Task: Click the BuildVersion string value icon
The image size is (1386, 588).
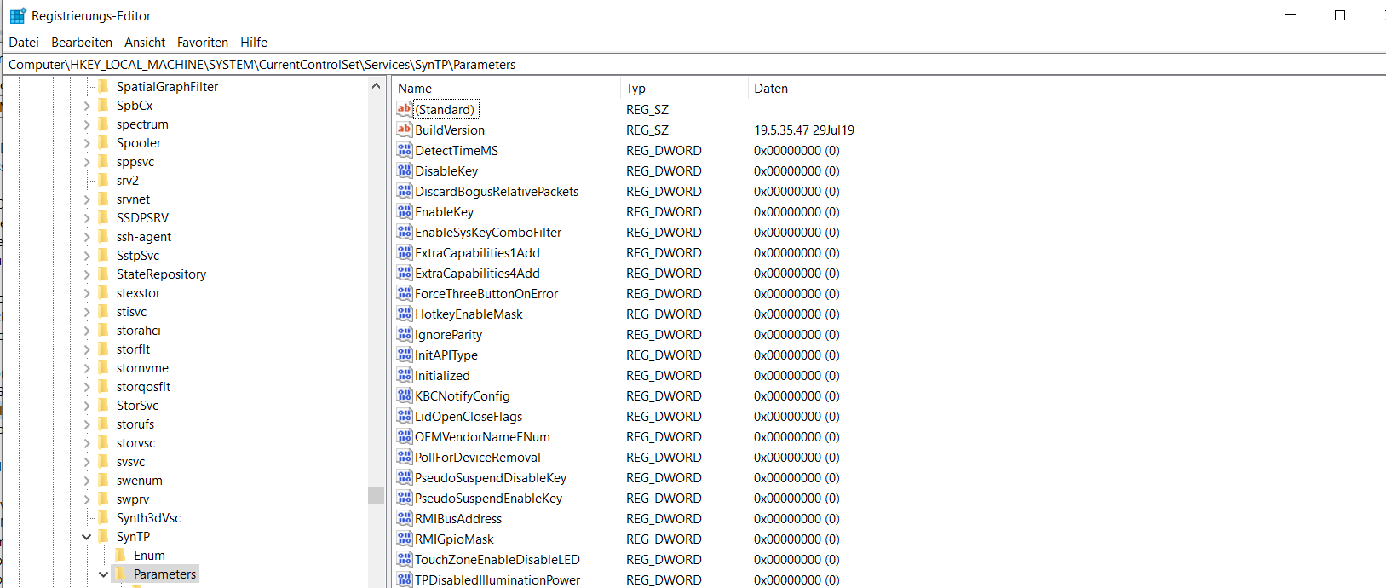Action: 404,130
